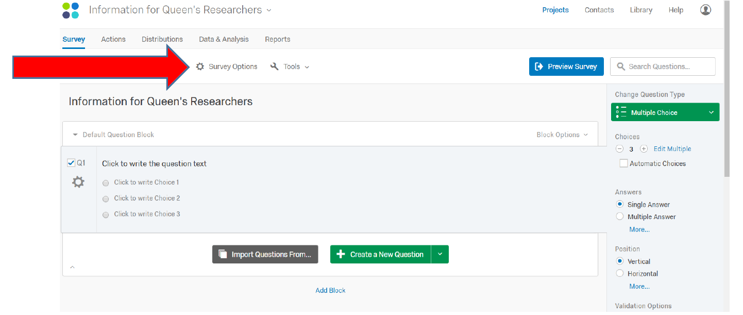
Task: Switch to the Distributions tab
Action: [162, 39]
